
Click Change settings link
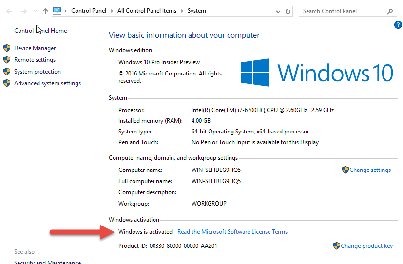[x=370, y=170]
